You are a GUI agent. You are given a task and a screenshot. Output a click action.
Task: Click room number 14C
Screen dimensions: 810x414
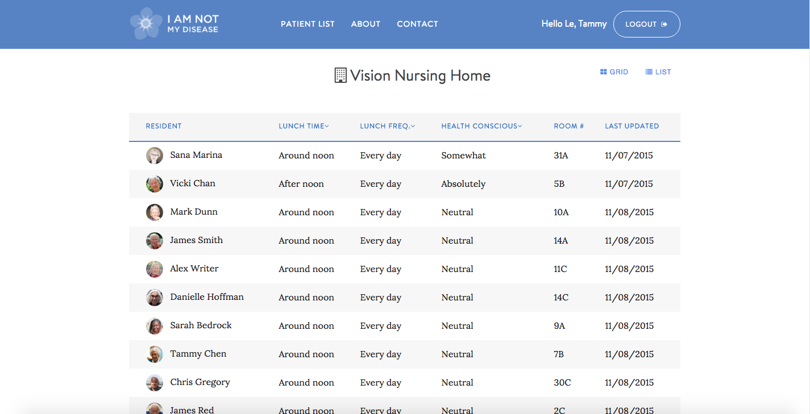(x=561, y=298)
